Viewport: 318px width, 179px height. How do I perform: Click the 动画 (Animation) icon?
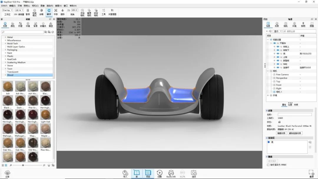coord(160,173)
